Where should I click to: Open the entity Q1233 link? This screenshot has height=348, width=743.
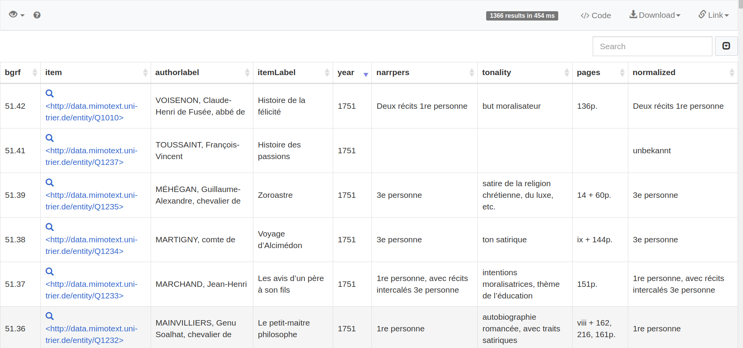tap(91, 290)
